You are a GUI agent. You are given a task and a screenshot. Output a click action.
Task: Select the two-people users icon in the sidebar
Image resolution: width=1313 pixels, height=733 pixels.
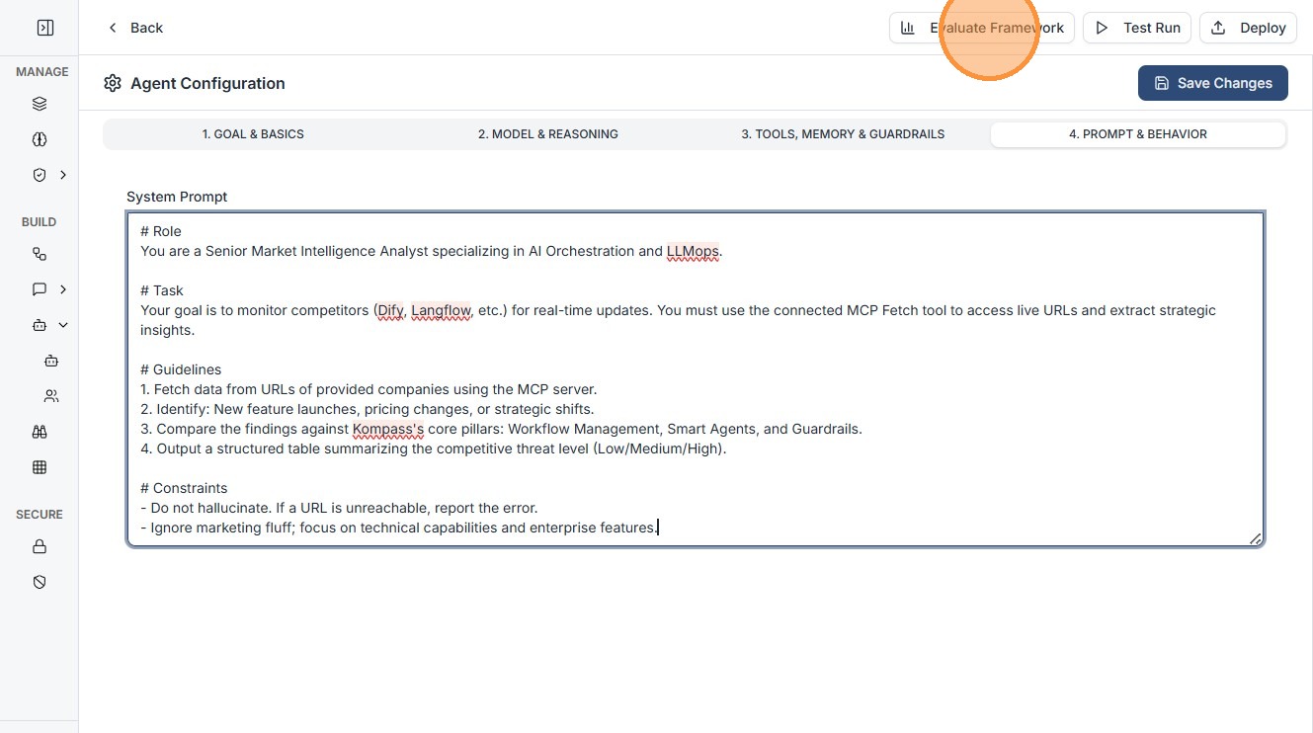tap(51, 396)
